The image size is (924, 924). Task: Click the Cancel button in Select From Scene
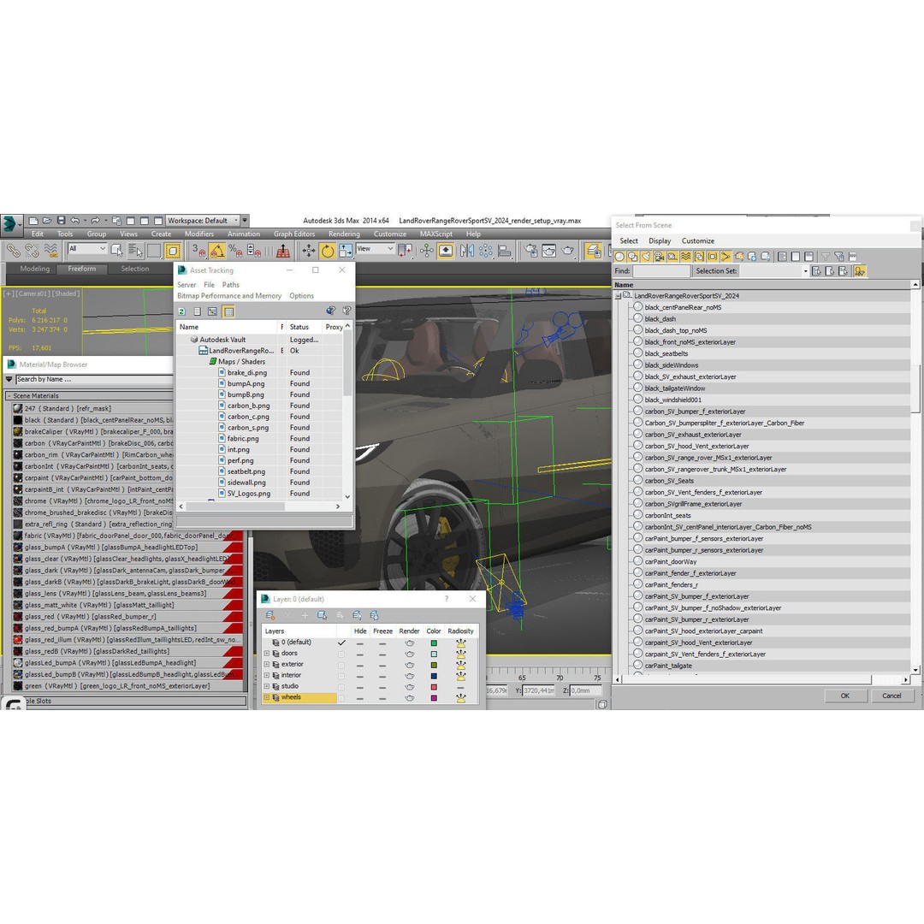891,696
